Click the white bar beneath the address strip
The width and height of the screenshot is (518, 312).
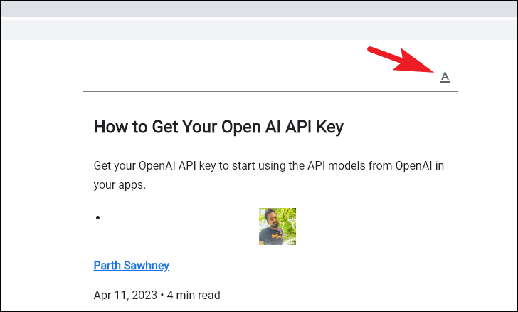point(259,53)
